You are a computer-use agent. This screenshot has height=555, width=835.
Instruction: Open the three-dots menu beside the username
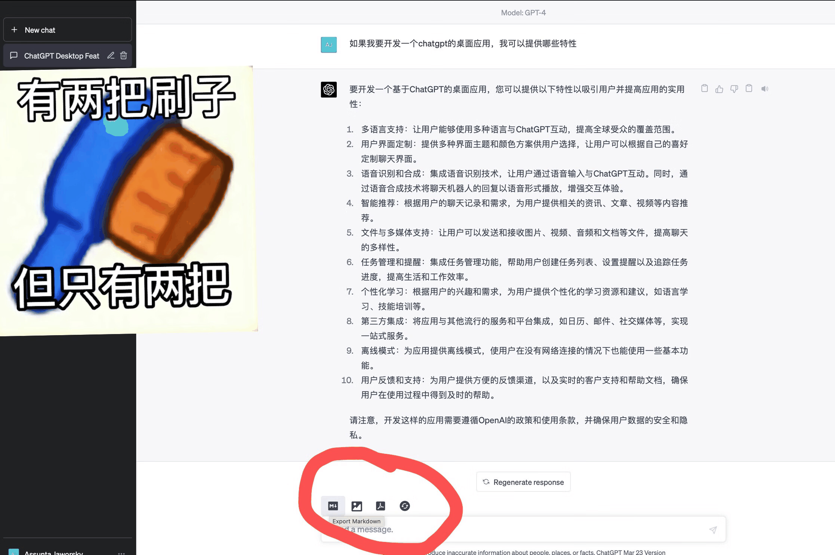[121, 553]
